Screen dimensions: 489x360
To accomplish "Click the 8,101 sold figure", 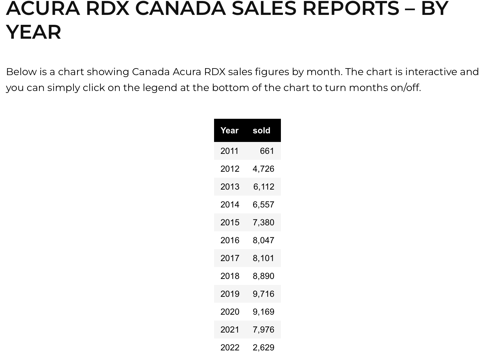I will [x=263, y=258].
